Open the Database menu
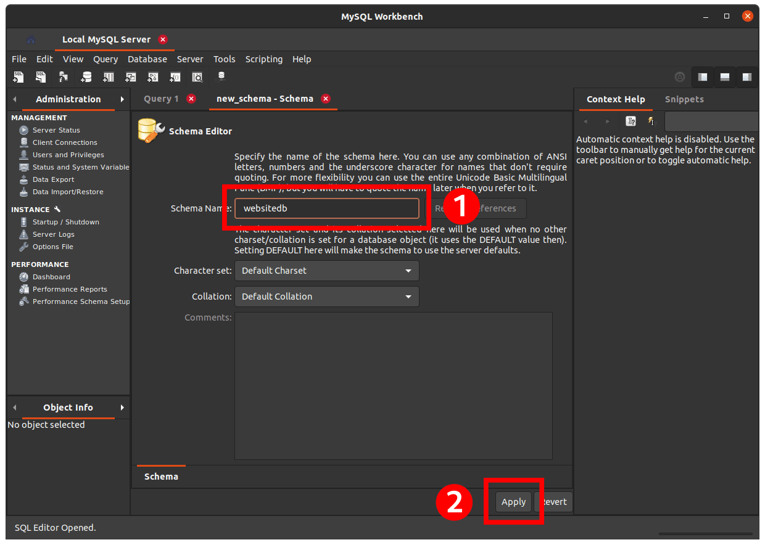This screenshot has height=545, width=765. click(147, 59)
